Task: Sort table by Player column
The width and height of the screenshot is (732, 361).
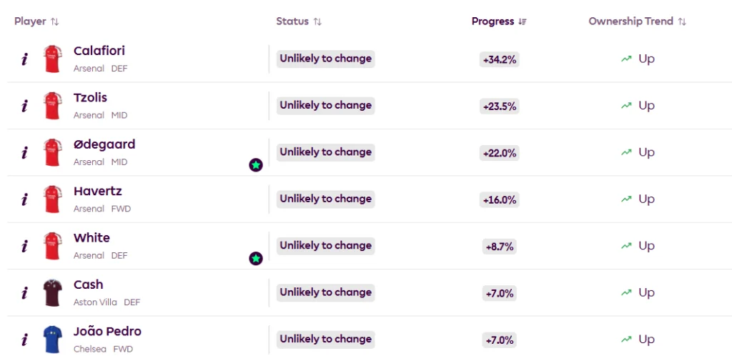Action: [x=36, y=21]
